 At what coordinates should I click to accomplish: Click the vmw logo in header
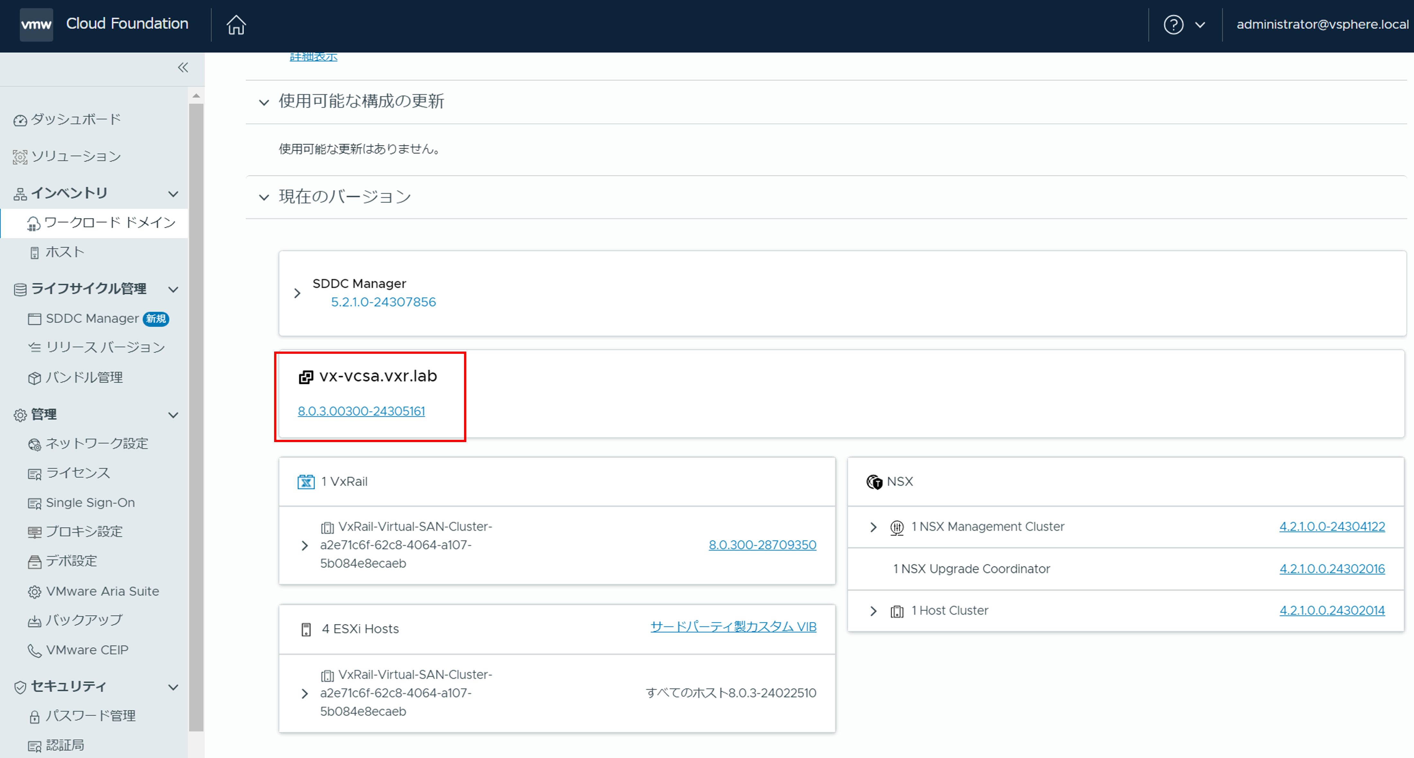(36, 24)
